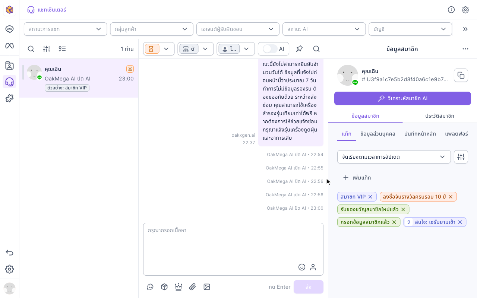Insert an emoji in the message
Screen dimensions: 477x298
(x=302, y=267)
